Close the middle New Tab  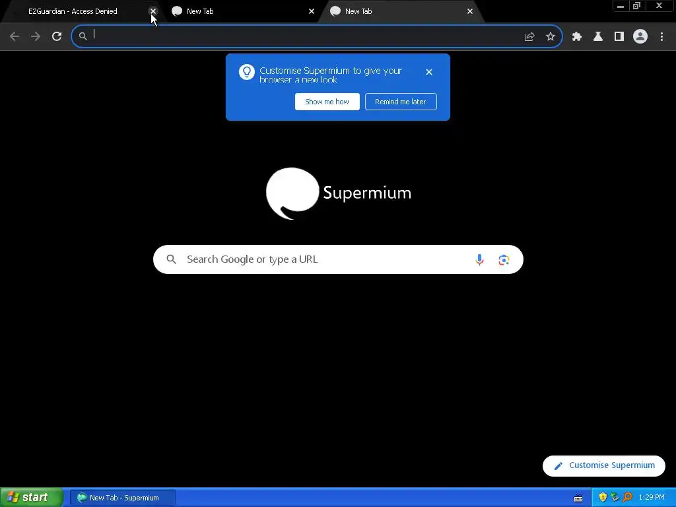tap(312, 11)
